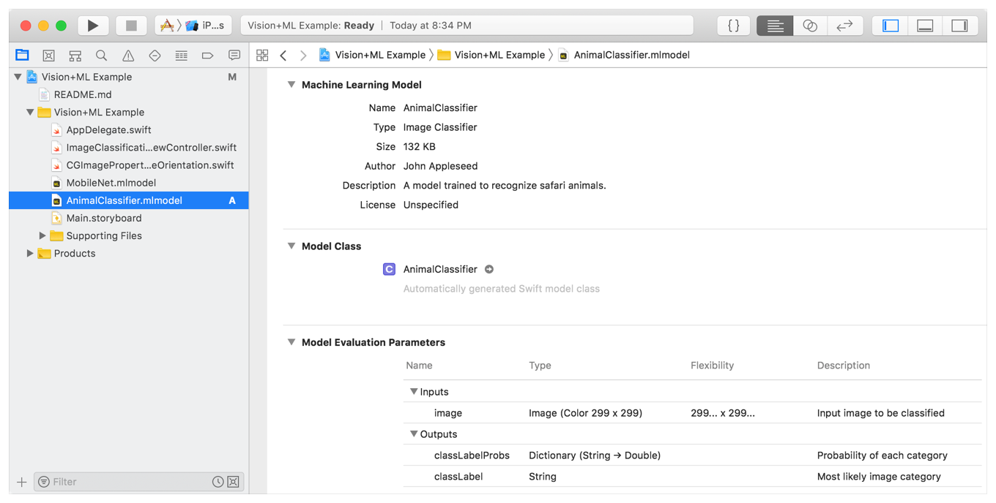Expand the Products folder
Image resolution: width=996 pixels, height=503 pixels.
(30, 253)
